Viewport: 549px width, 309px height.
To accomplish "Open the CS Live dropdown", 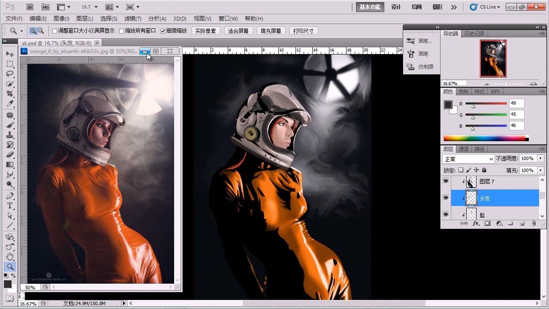I will pos(485,7).
